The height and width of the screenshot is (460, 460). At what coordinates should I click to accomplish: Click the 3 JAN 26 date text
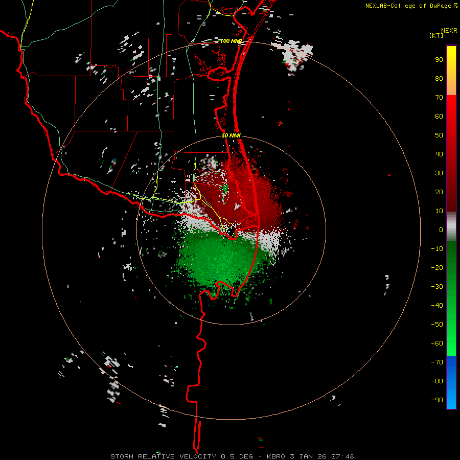click(x=308, y=456)
